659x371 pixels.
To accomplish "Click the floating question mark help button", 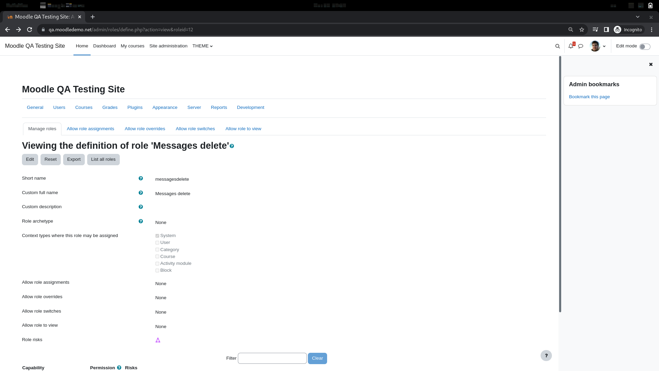I will tap(546, 356).
